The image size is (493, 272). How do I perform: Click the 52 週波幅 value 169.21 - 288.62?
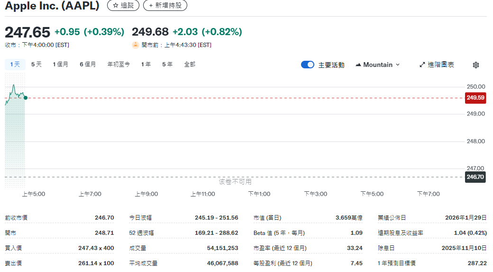(x=216, y=233)
